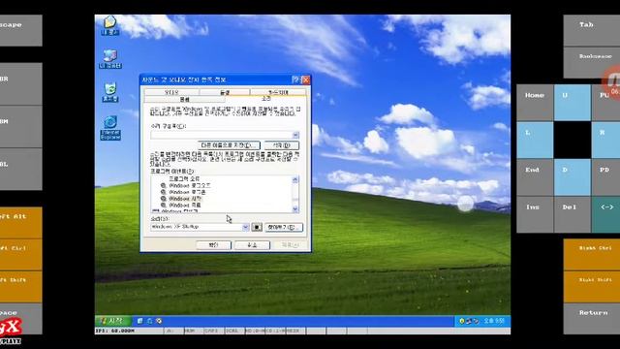Click the SCRL indicator in the emulator status bar
This screenshot has height=349, width=620.
click(234, 331)
